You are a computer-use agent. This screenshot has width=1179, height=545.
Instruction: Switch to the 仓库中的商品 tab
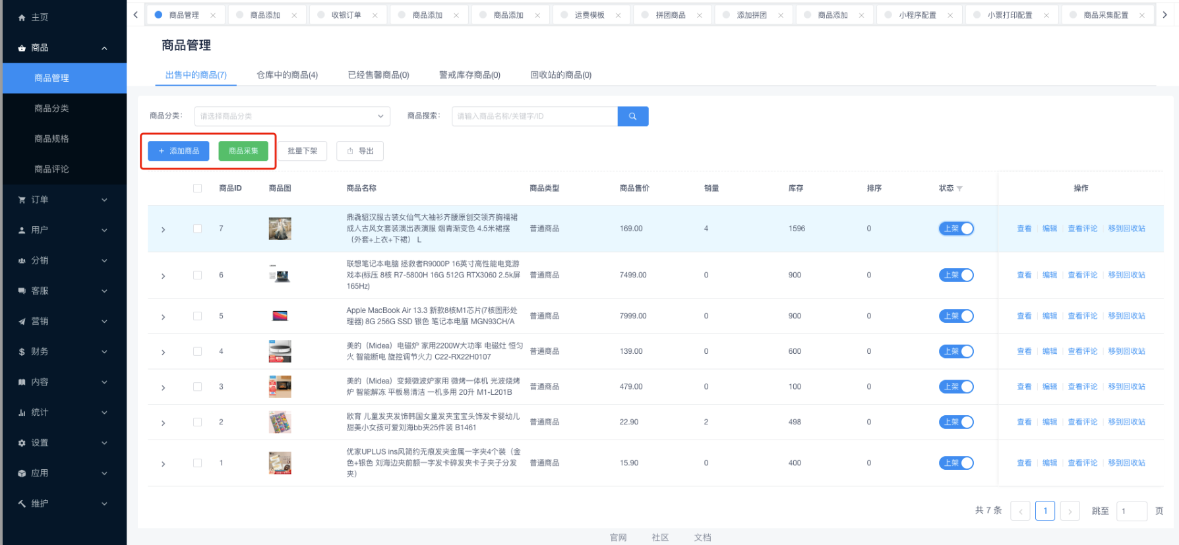click(287, 75)
